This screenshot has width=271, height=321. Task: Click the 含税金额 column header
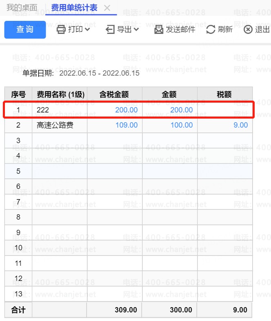[114, 95]
